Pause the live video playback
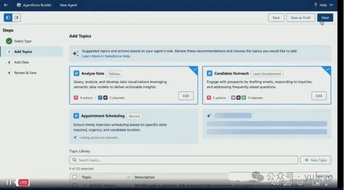The image size is (344, 190). point(9,182)
